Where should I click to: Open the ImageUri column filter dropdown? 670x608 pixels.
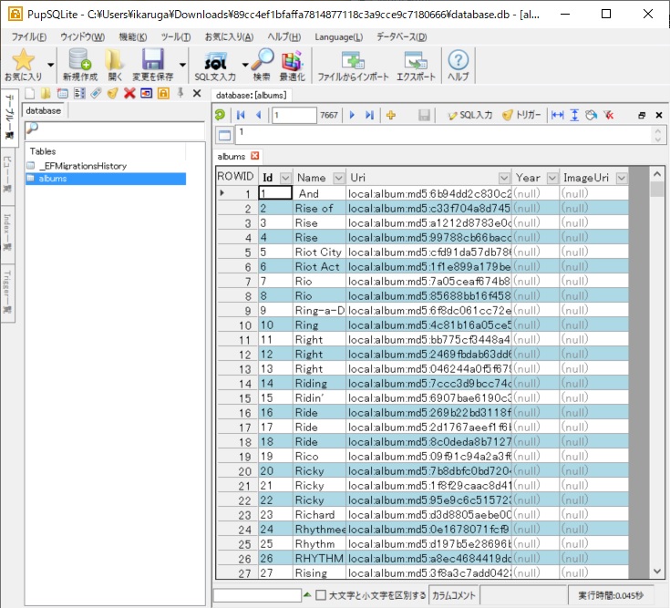(622, 178)
